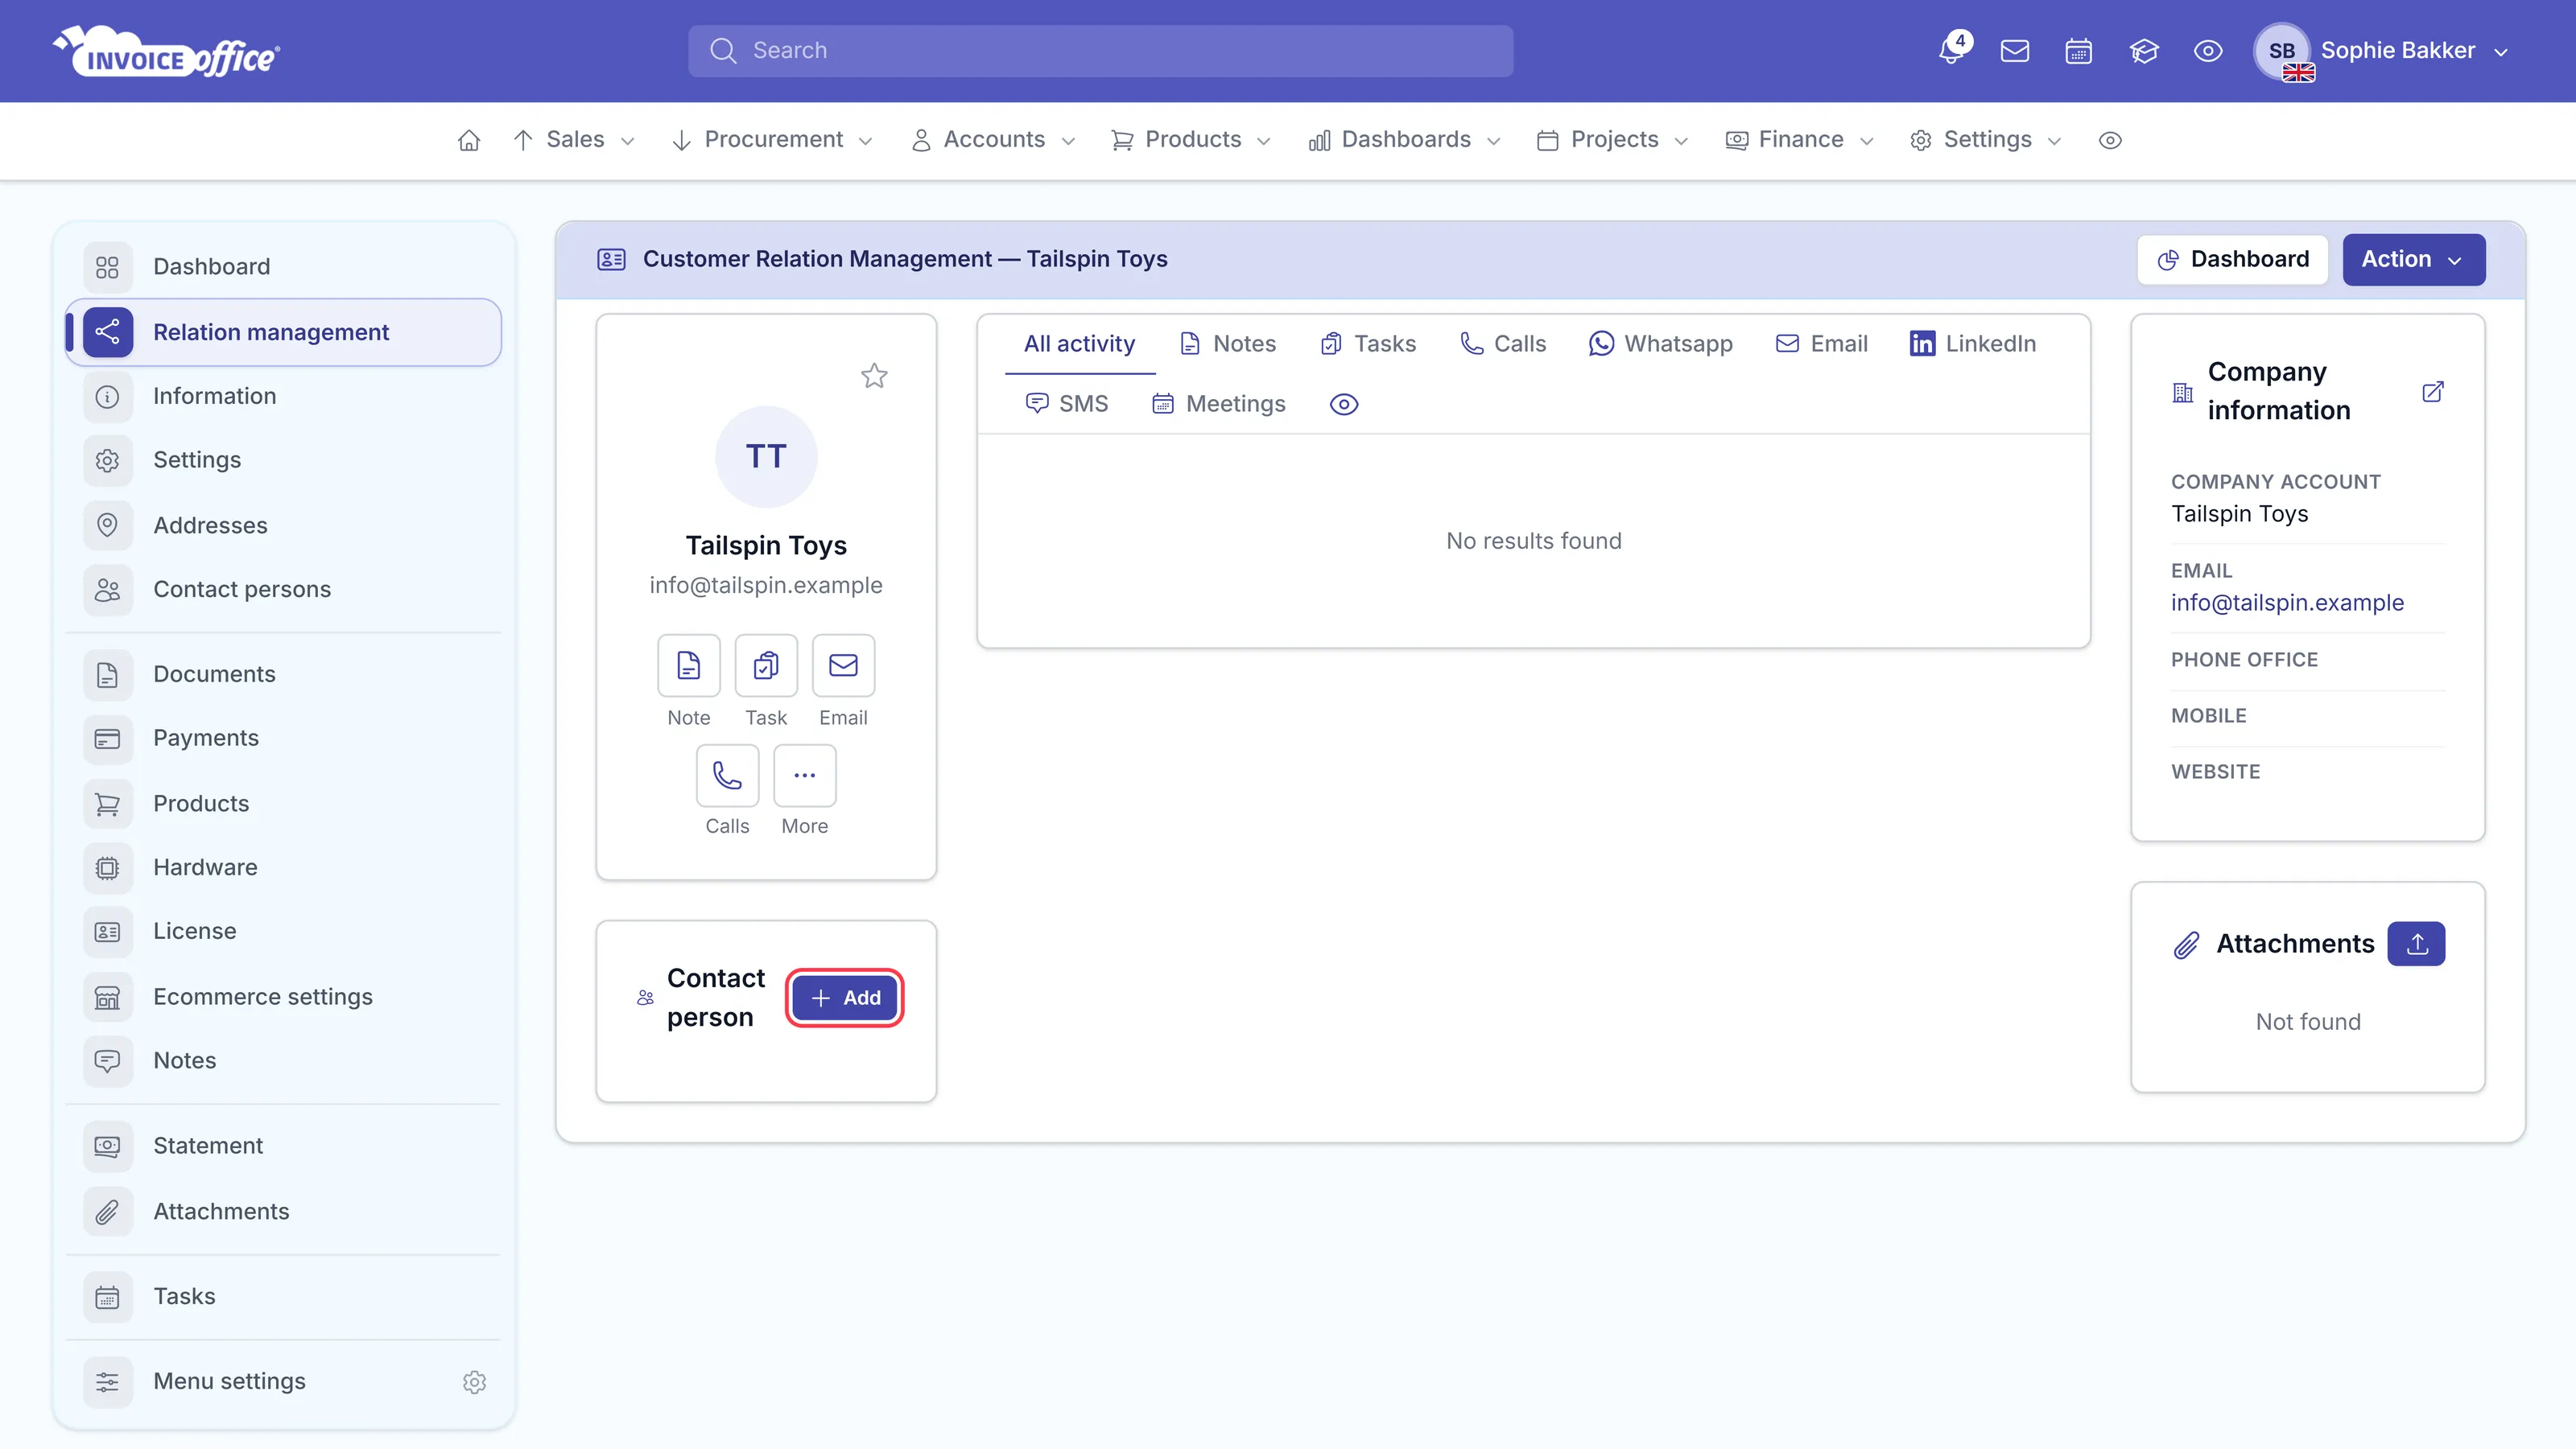Open Menu settings gear icon
Screen dimensions: 2576x1449
coord(474,1381)
